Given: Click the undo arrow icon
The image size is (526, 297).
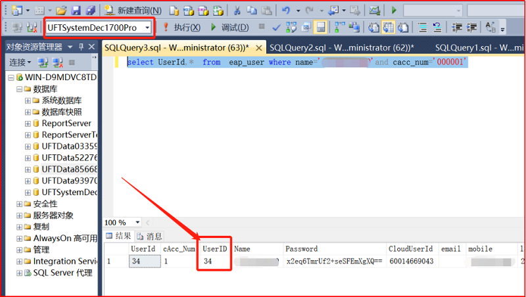Looking at the screenshot, I should (x=285, y=11).
